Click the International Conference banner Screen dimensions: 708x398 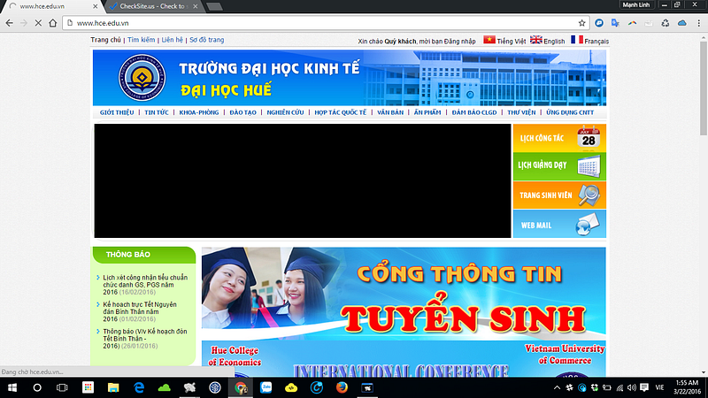point(404,359)
